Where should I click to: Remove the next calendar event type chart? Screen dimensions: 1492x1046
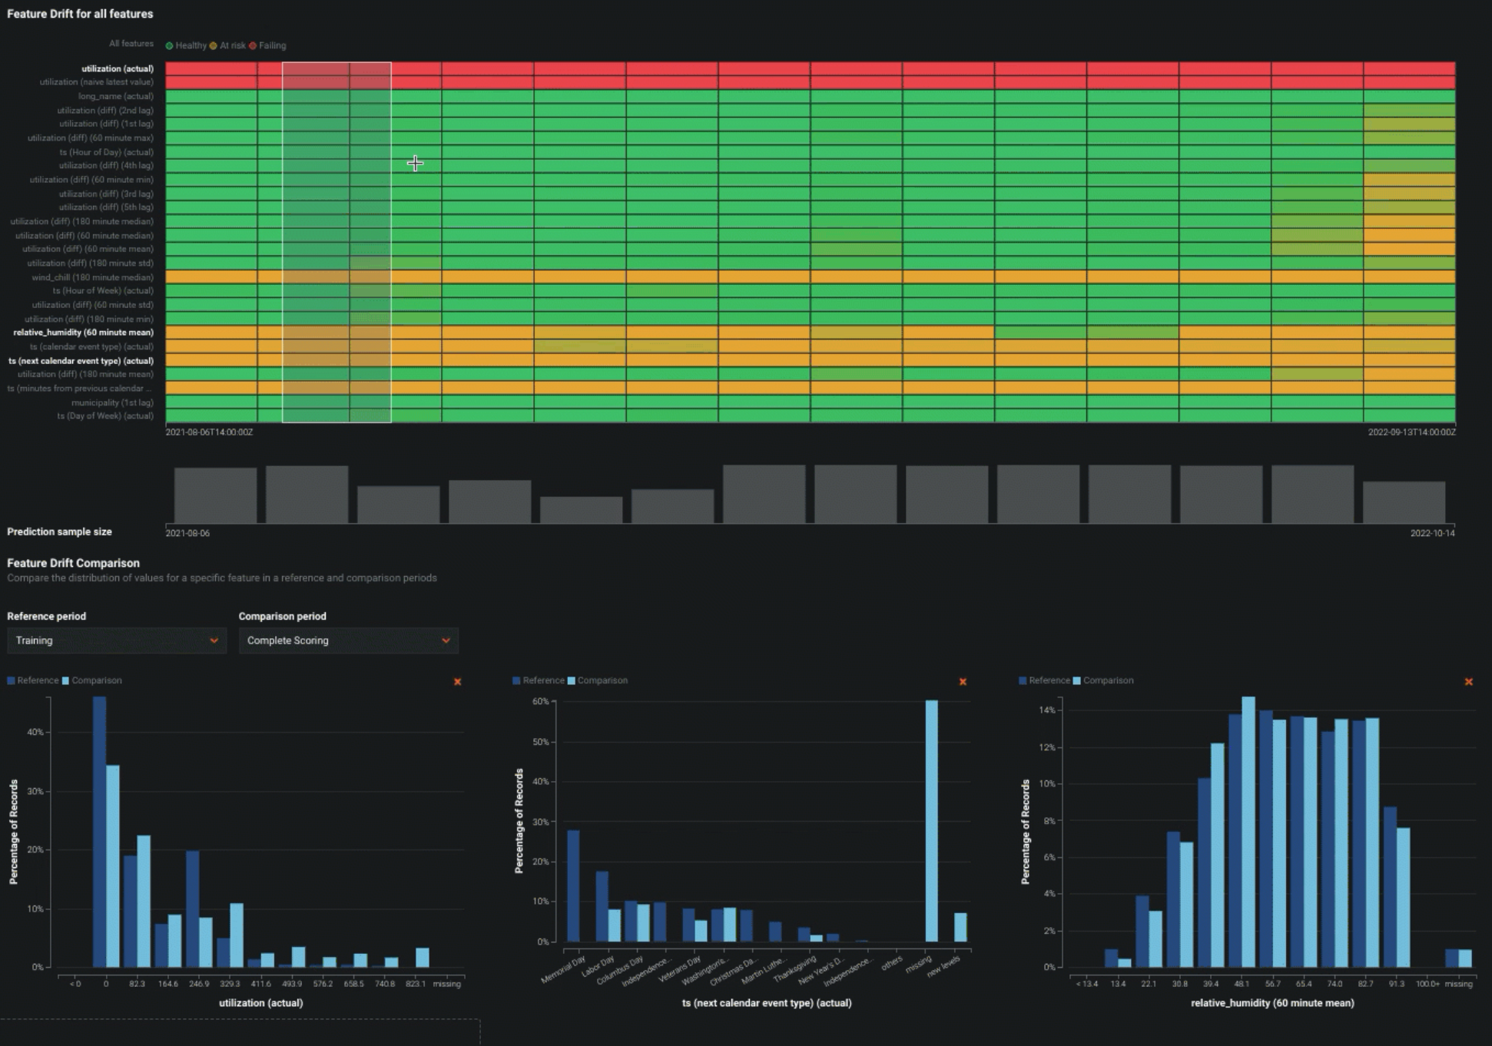click(963, 682)
